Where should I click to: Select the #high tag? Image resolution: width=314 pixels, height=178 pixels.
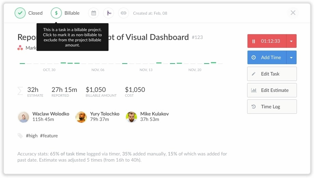coord(32,136)
